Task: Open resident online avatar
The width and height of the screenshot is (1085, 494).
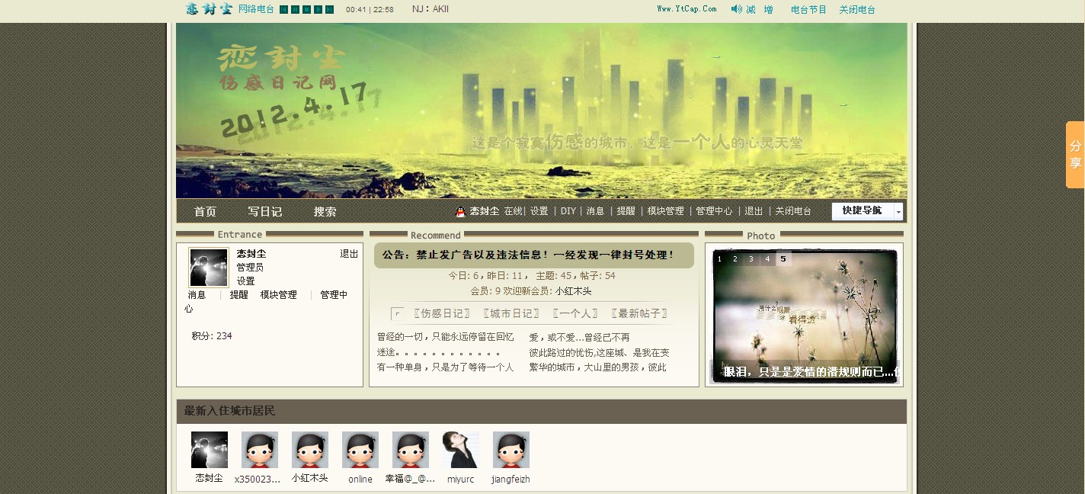Action: tap(360, 450)
